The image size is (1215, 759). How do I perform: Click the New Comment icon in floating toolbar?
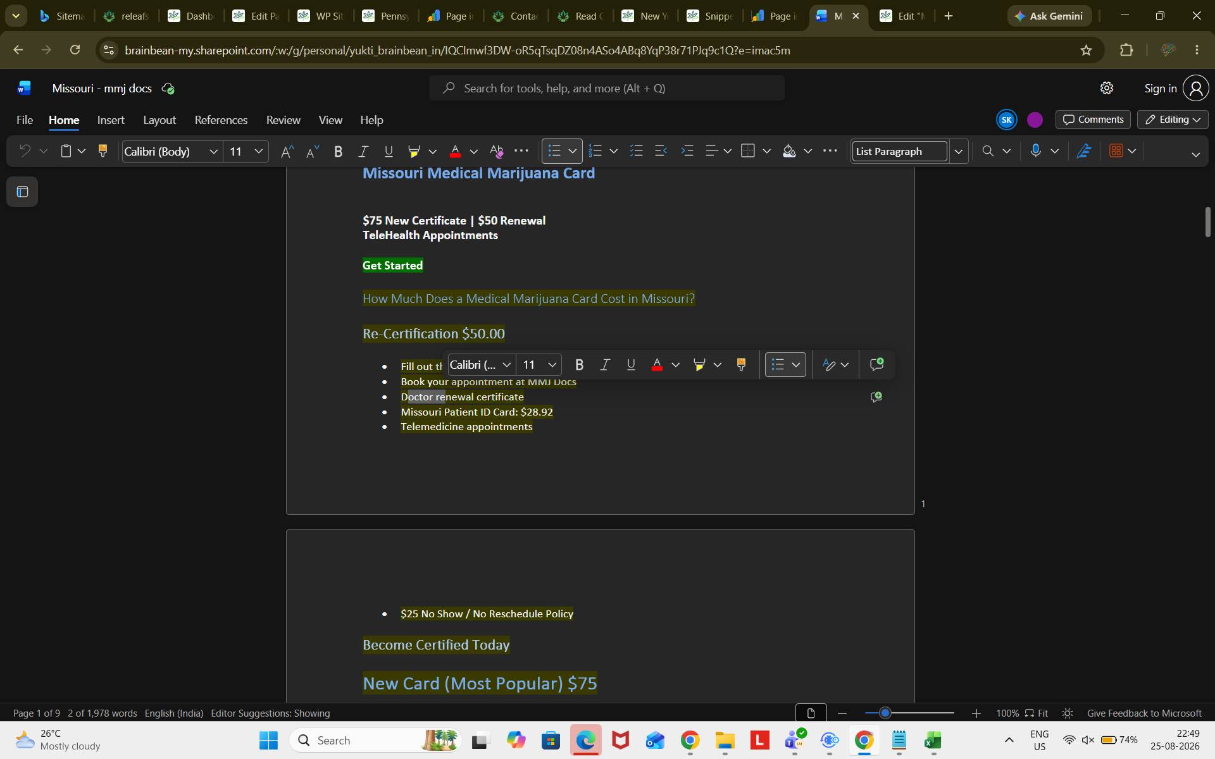coord(876,364)
